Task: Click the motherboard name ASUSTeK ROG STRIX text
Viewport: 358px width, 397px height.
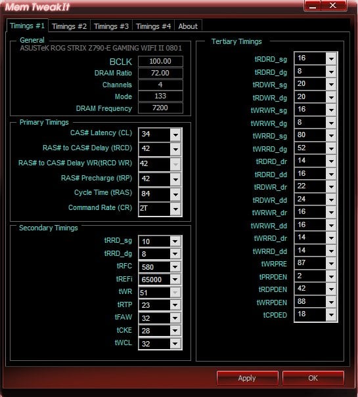Action: [101, 48]
